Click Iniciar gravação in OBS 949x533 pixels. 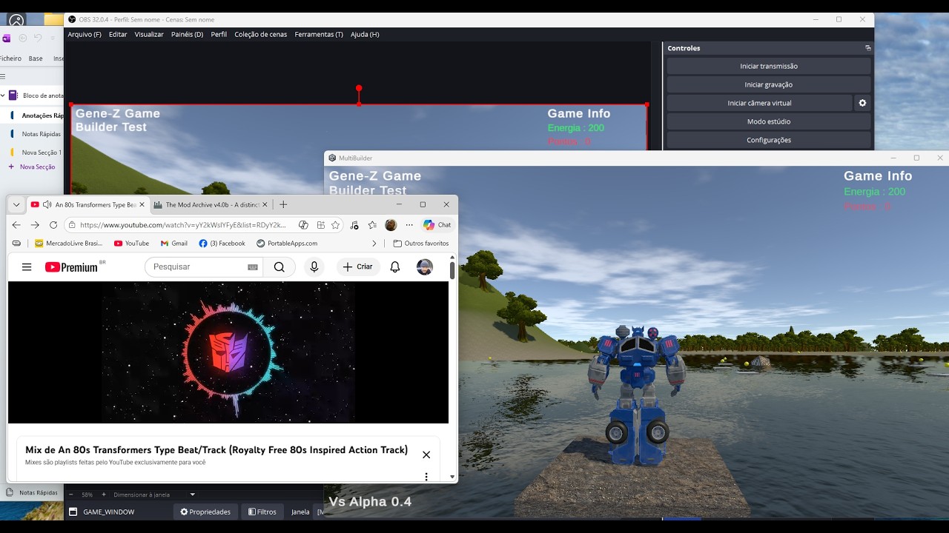[x=769, y=84]
